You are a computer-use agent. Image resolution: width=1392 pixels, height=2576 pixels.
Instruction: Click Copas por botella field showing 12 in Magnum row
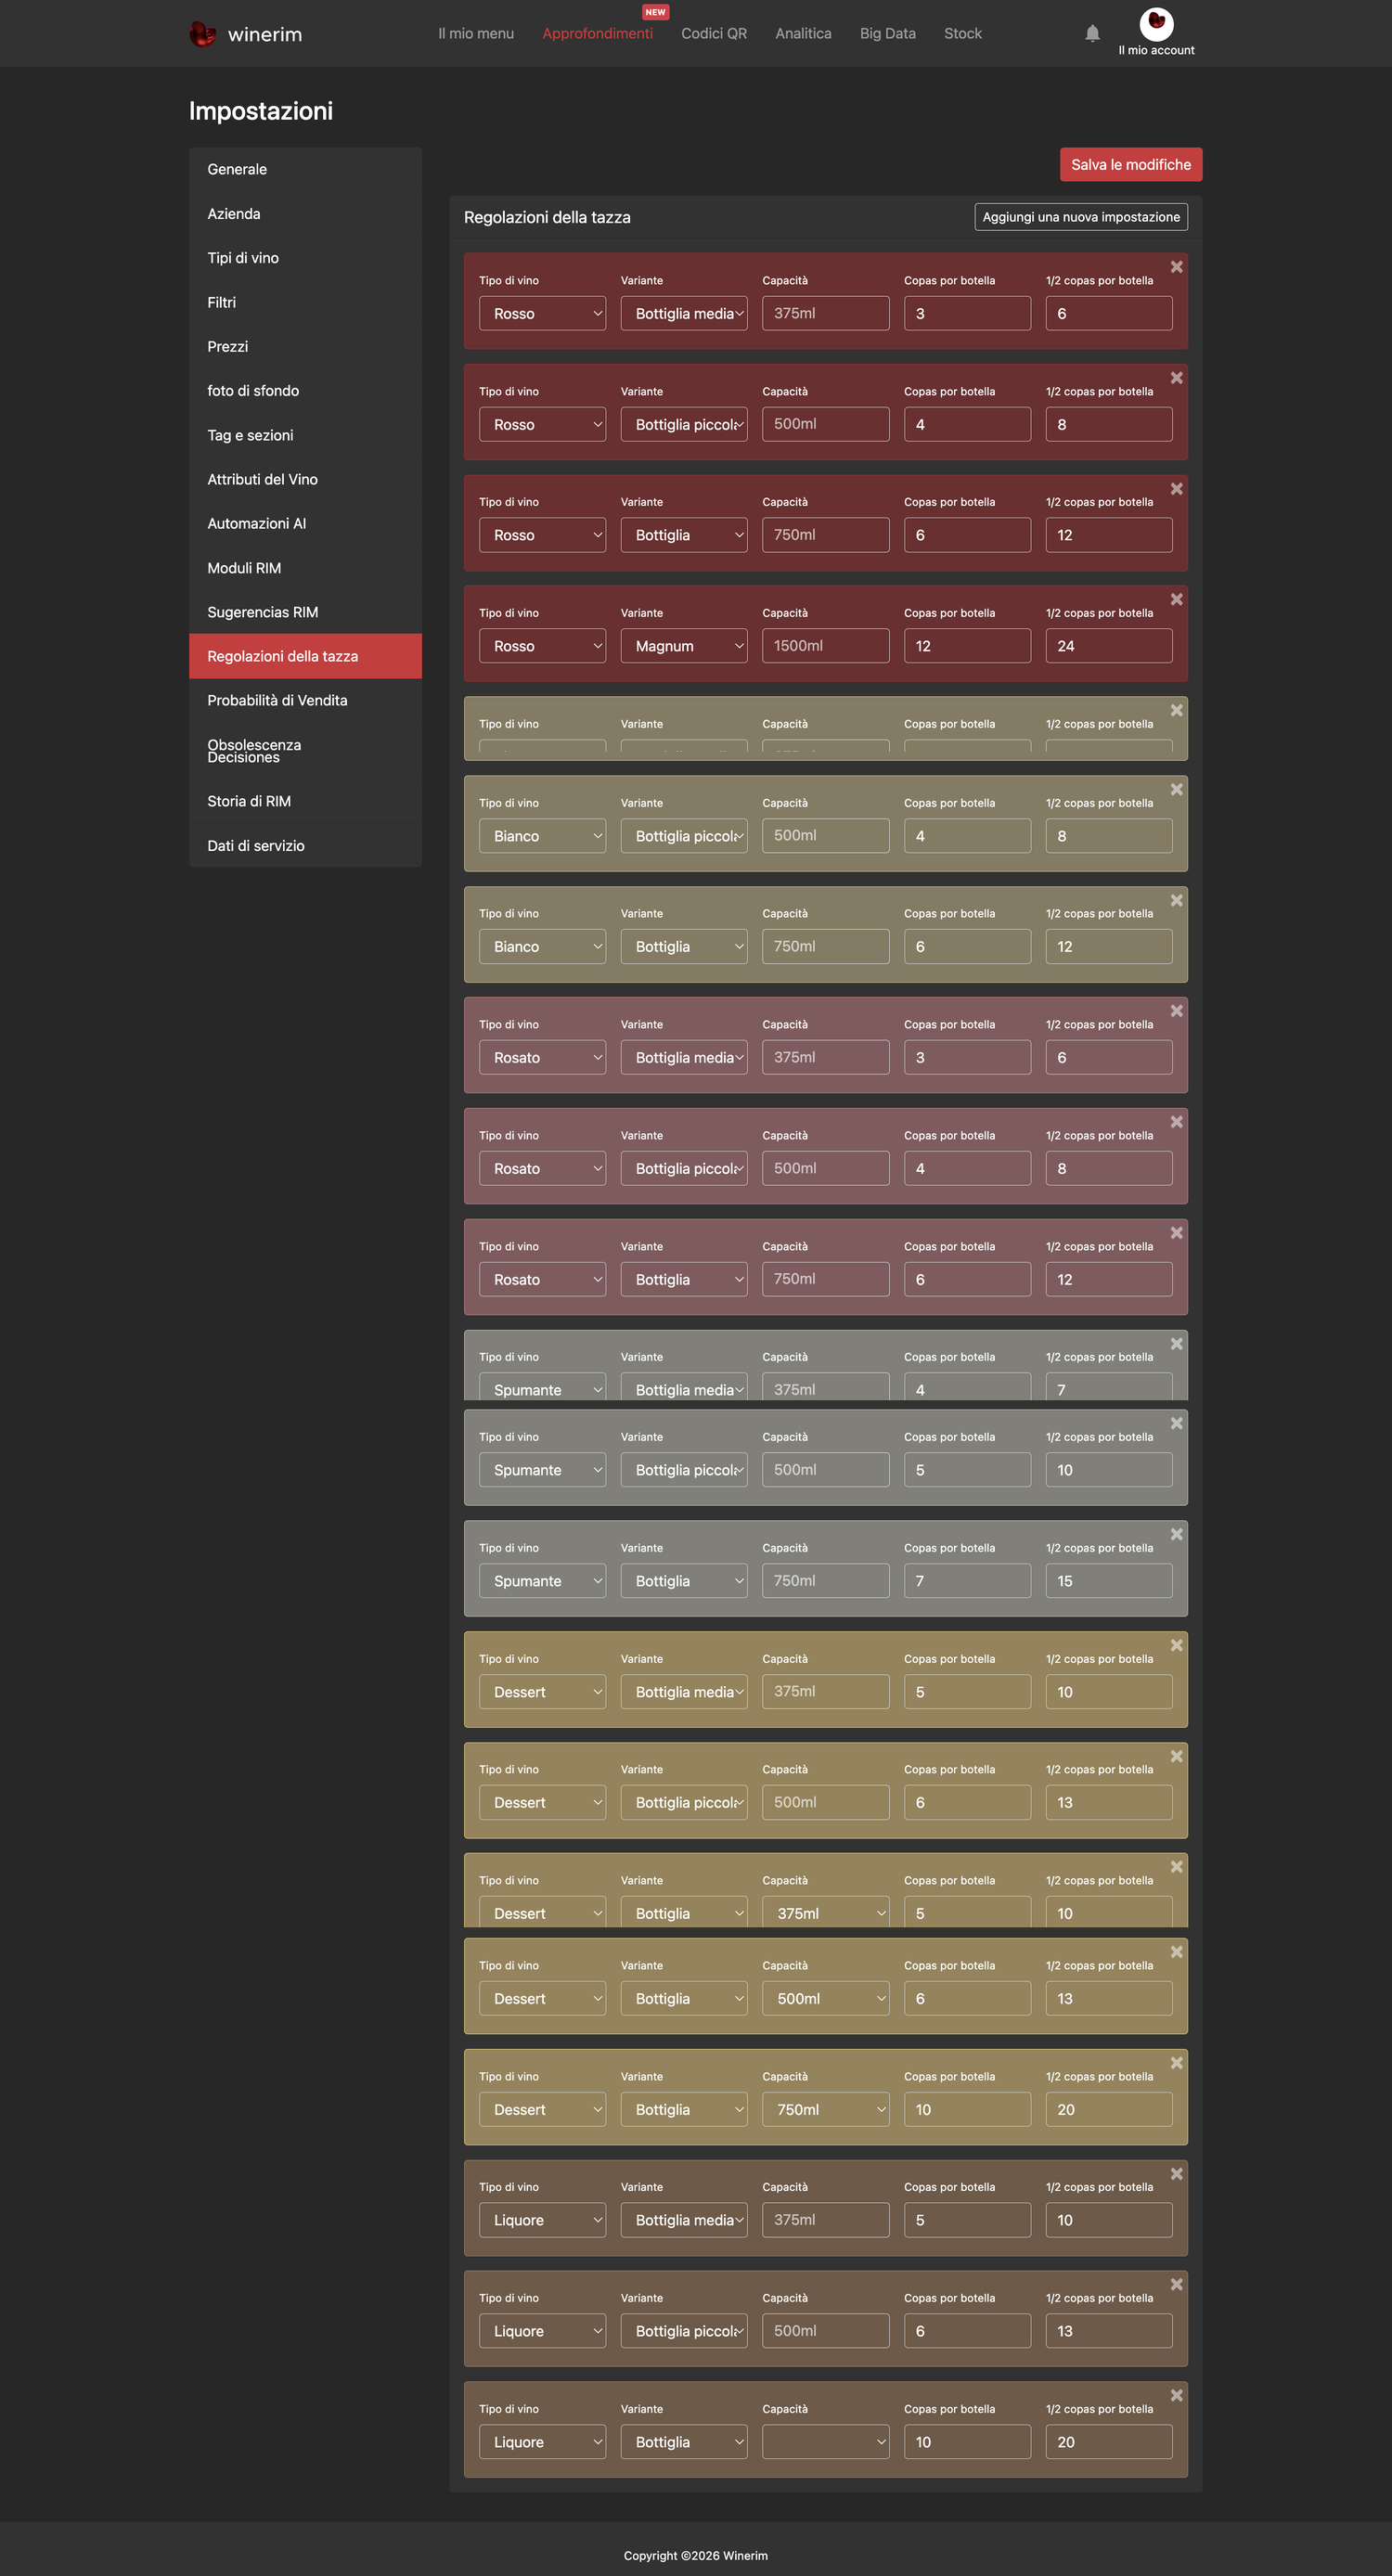point(967,646)
